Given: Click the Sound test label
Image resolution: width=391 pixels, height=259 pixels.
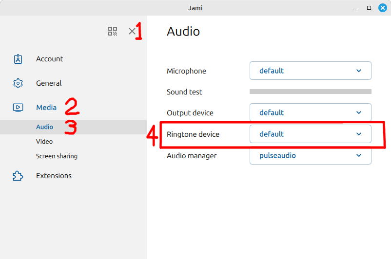Looking at the screenshot, I should [x=184, y=92].
